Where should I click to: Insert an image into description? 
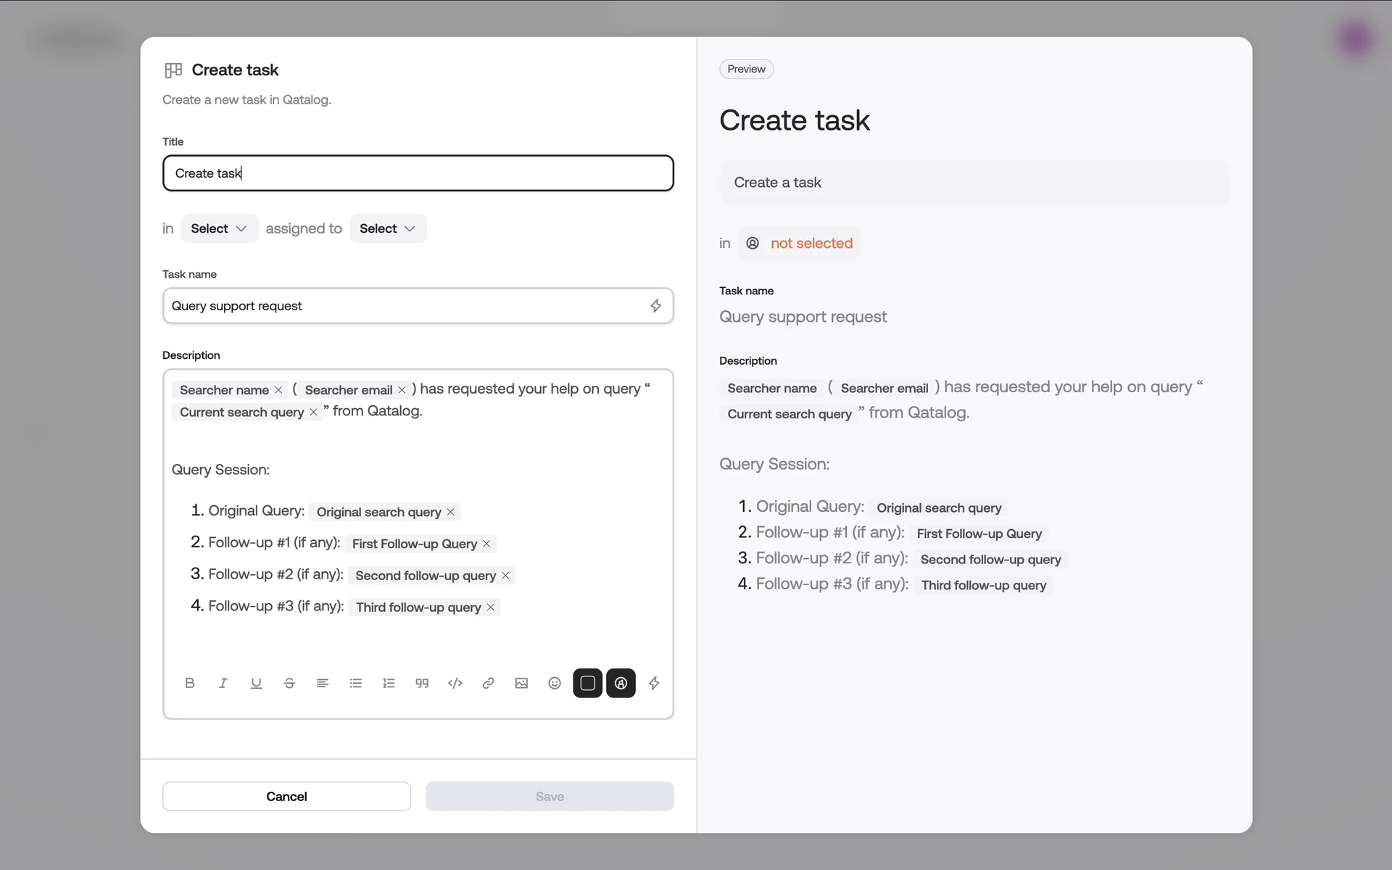521,683
